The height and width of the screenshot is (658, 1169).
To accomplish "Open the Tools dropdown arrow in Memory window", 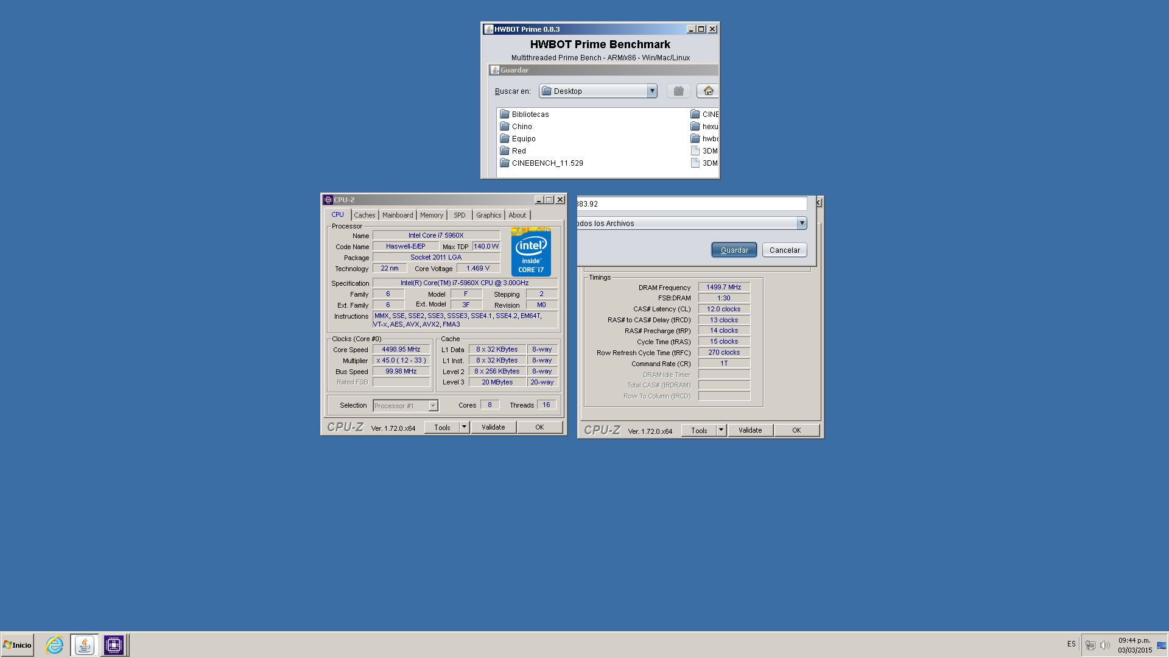I will tap(721, 430).
